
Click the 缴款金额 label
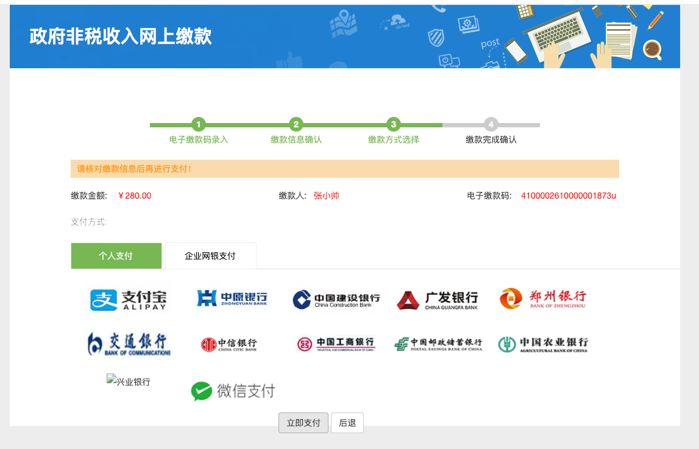coord(89,196)
